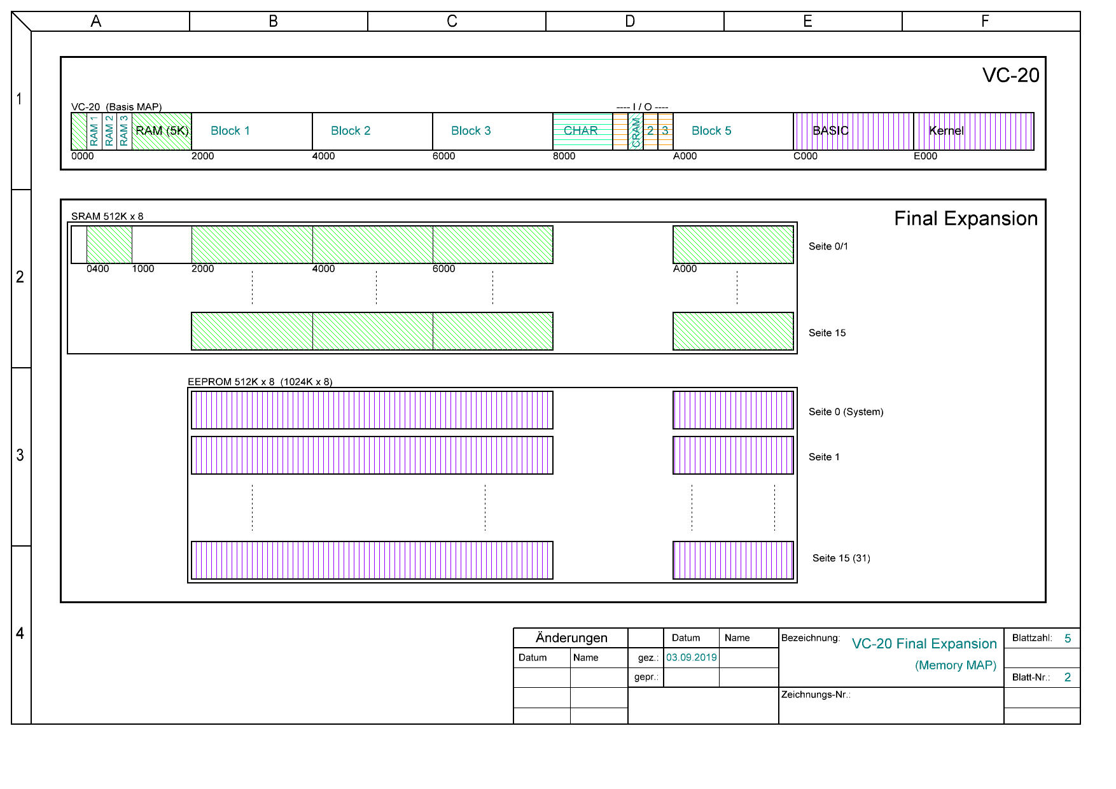Select the Block 2 memory region
The image size is (1116, 789).
coord(351,131)
